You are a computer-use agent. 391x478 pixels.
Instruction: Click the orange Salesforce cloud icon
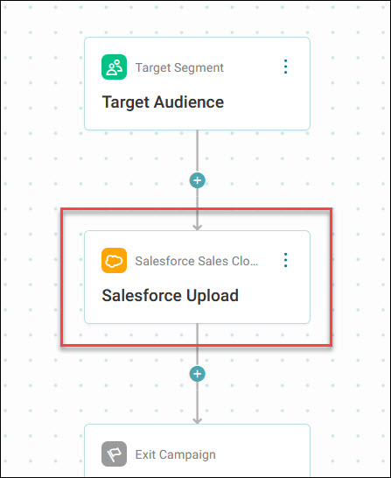(114, 261)
